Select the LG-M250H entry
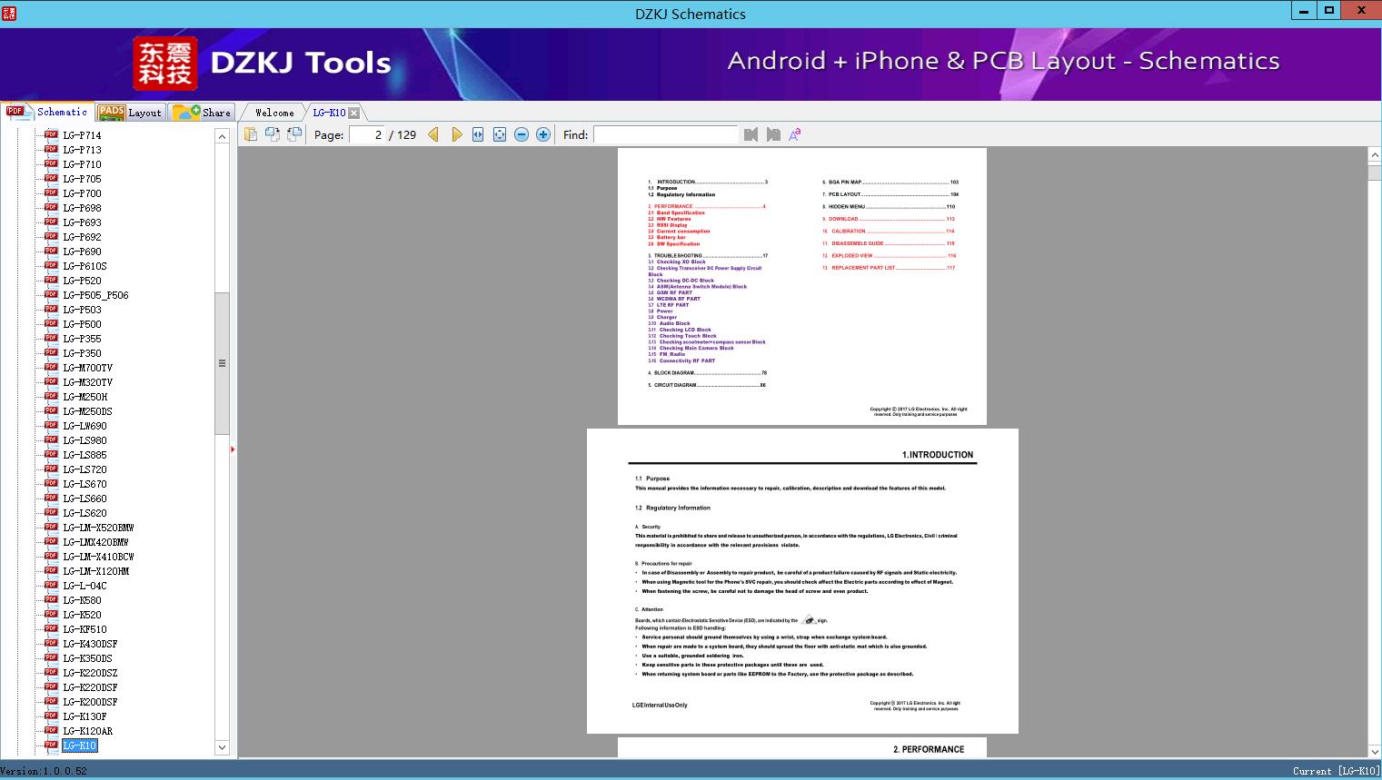 coord(85,397)
